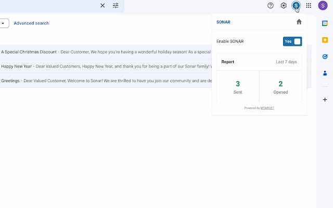This screenshot has width=333, height=208.
Task: Clear the search box with the X icon
Action: (x=103, y=6)
